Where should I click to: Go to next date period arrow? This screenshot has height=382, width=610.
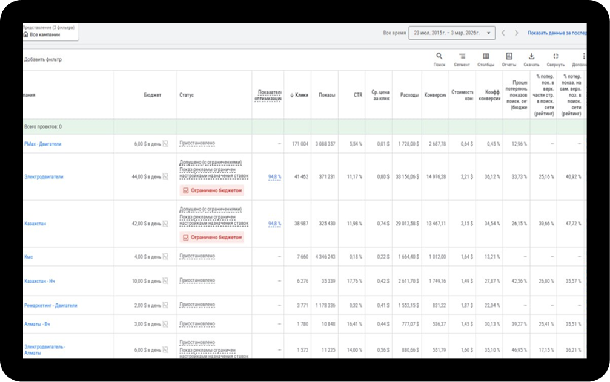coord(517,33)
